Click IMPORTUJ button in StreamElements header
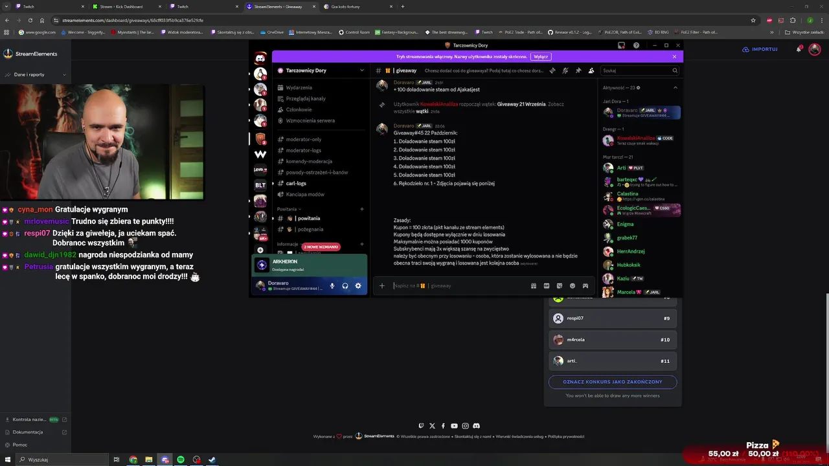 (760, 49)
